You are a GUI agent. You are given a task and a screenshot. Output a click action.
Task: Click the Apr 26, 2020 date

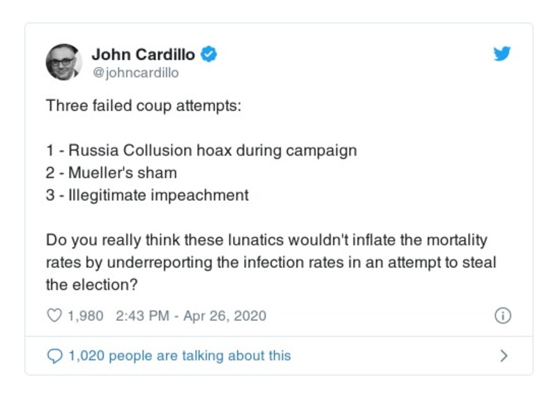pos(225,316)
